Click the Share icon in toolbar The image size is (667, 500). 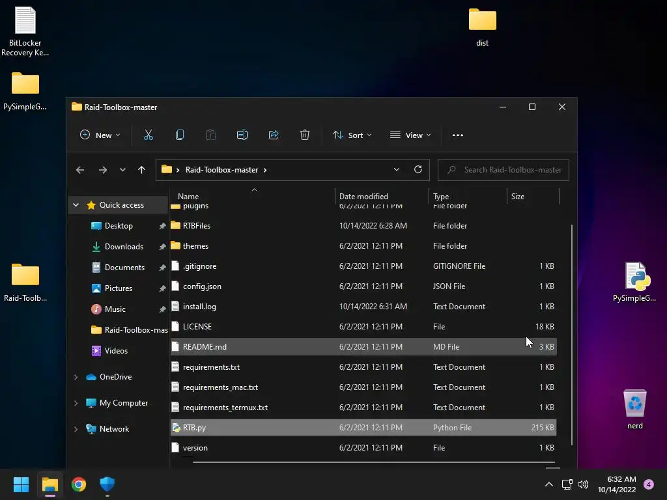[274, 135]
